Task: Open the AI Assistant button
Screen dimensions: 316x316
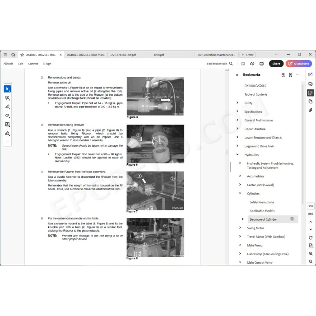Action: click(299, 64)
